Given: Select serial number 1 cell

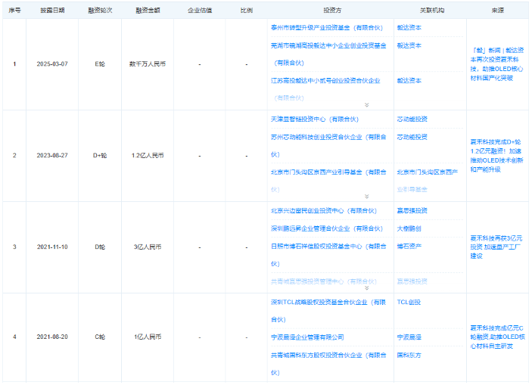Looking at the screenshot, I should click(14, 64).
